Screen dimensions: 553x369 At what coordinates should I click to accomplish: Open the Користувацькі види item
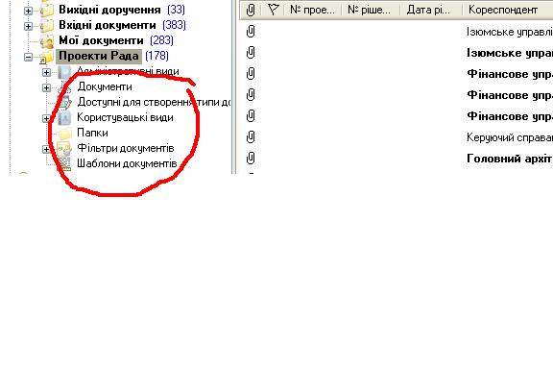tap(125, 117)
